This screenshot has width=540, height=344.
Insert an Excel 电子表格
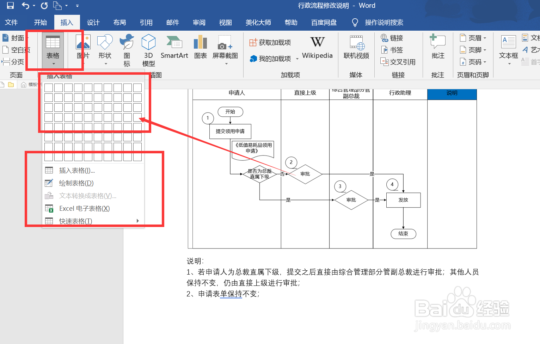point(84,208)
